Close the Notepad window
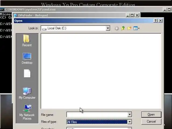 click(x=137, y=15)
